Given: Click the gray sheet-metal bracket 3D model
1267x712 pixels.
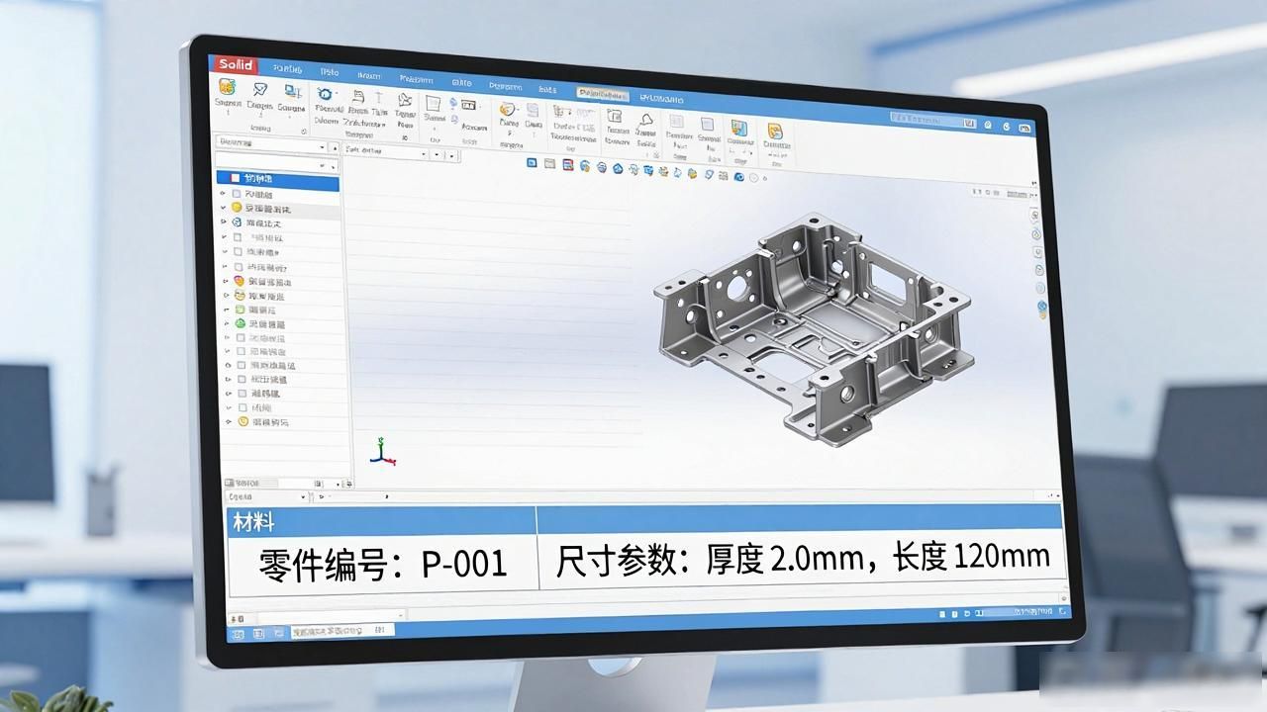Looking at the screenshot, I should [815, 329].
